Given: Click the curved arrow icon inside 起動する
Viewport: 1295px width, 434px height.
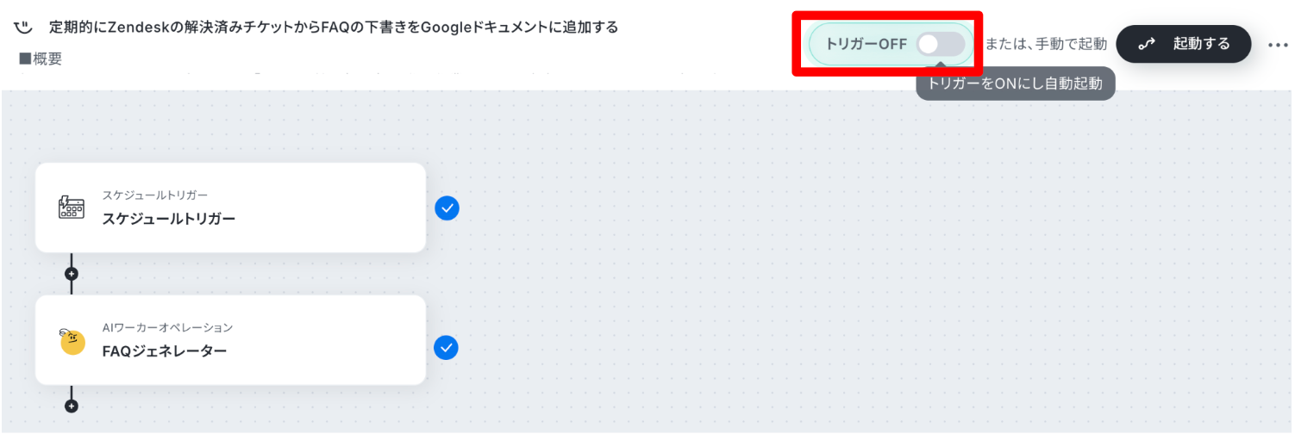Looking at the screenshot, I should tap(1147, 44).
